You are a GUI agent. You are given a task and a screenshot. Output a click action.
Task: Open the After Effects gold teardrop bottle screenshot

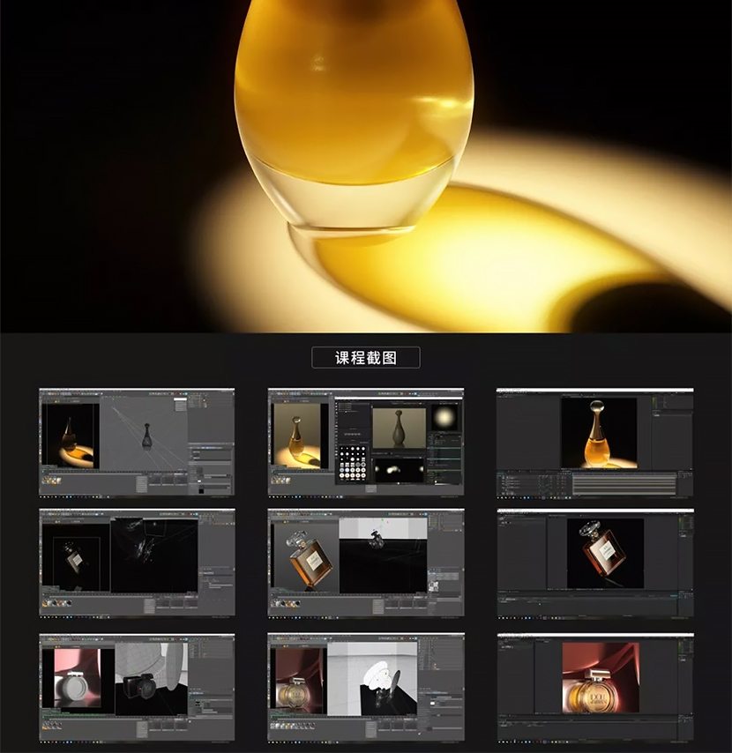point(594,442)
